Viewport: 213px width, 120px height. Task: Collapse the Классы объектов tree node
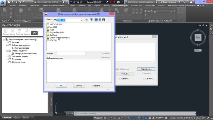(7, 51)
